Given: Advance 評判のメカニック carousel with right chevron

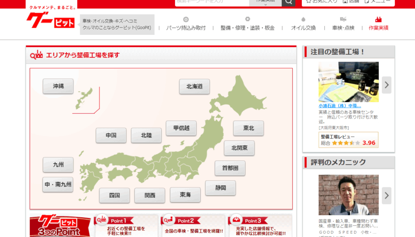Looking at the screenshot, I should [x=387, y=196].
